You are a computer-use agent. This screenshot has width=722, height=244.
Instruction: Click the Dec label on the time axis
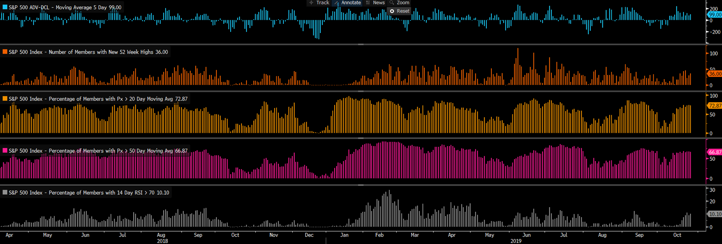pyautogui.click(x=309, y=235)
